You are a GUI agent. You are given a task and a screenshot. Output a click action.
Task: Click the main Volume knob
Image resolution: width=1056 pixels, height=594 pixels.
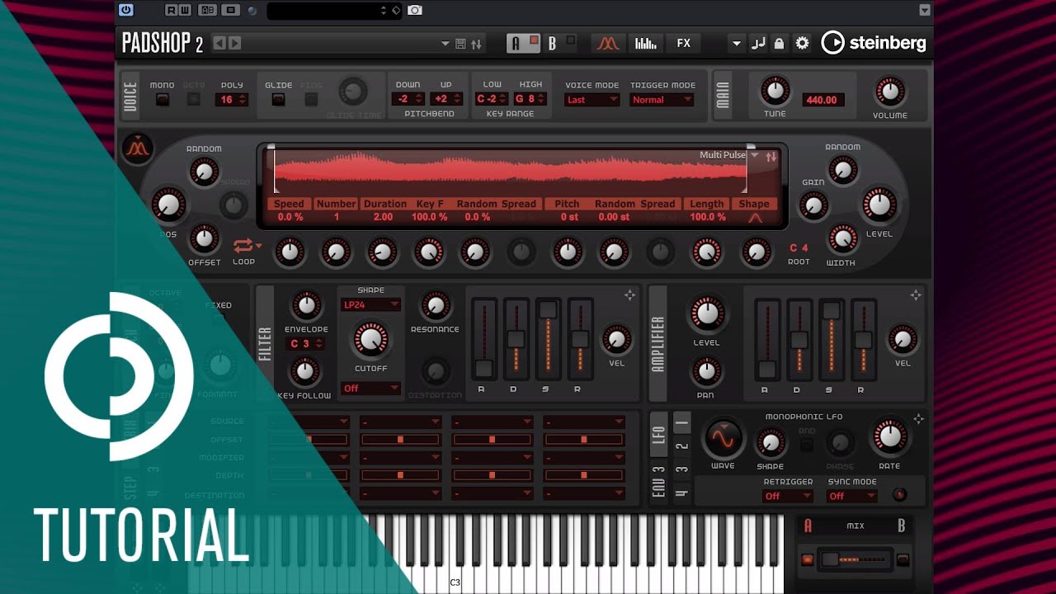point(889,92)
